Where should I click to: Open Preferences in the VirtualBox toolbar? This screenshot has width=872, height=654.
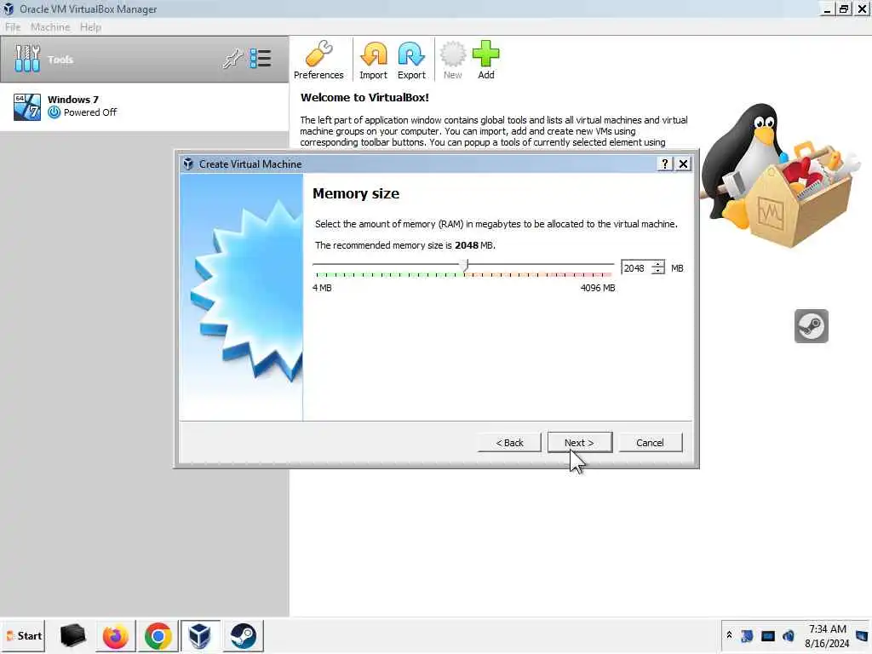318,60
